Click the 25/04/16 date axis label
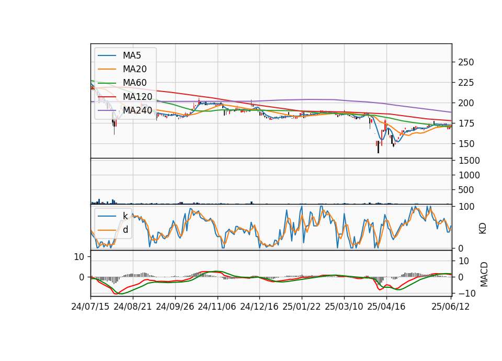This screenshot has height=361, width=502. 386,307
